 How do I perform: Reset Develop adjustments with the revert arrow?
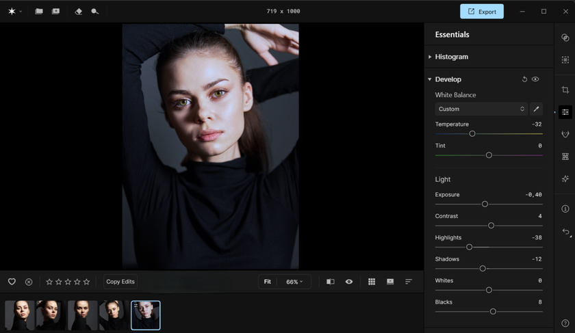pyautogui.click(x=524, y=79)
